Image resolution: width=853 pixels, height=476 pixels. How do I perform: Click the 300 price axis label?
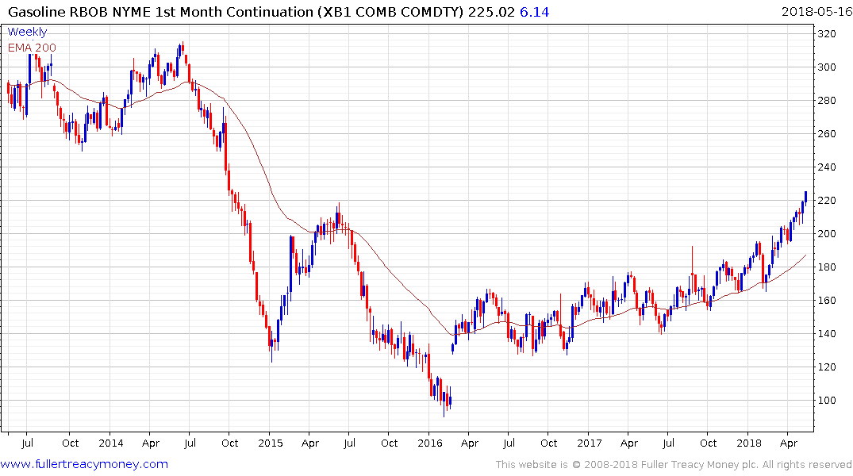[827, 67]
